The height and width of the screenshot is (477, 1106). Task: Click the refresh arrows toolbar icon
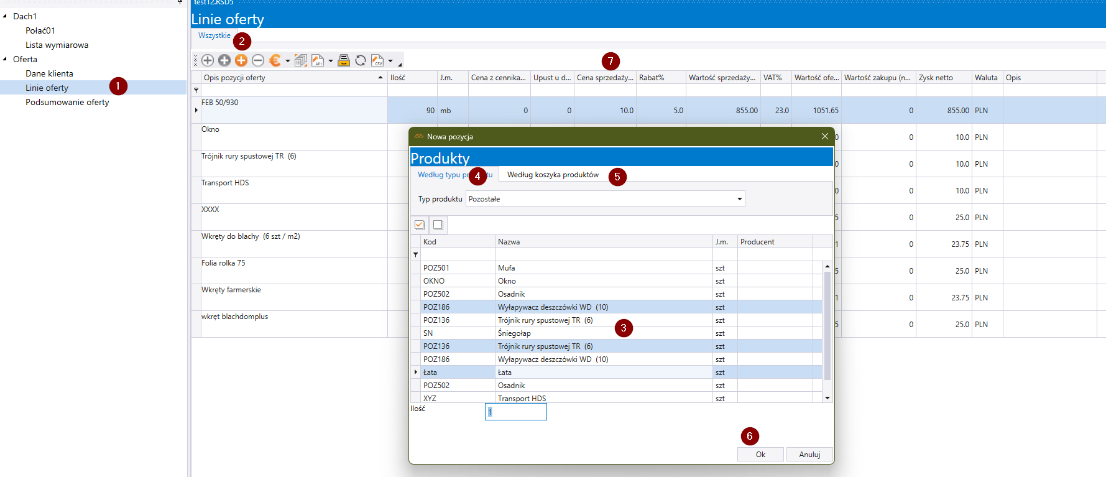click(361, 60)
